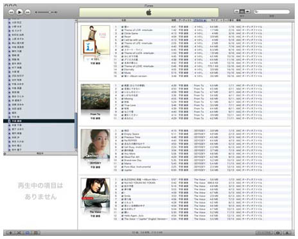Switch to list view mode
The image size is (298, 239).
coord(236,12)
